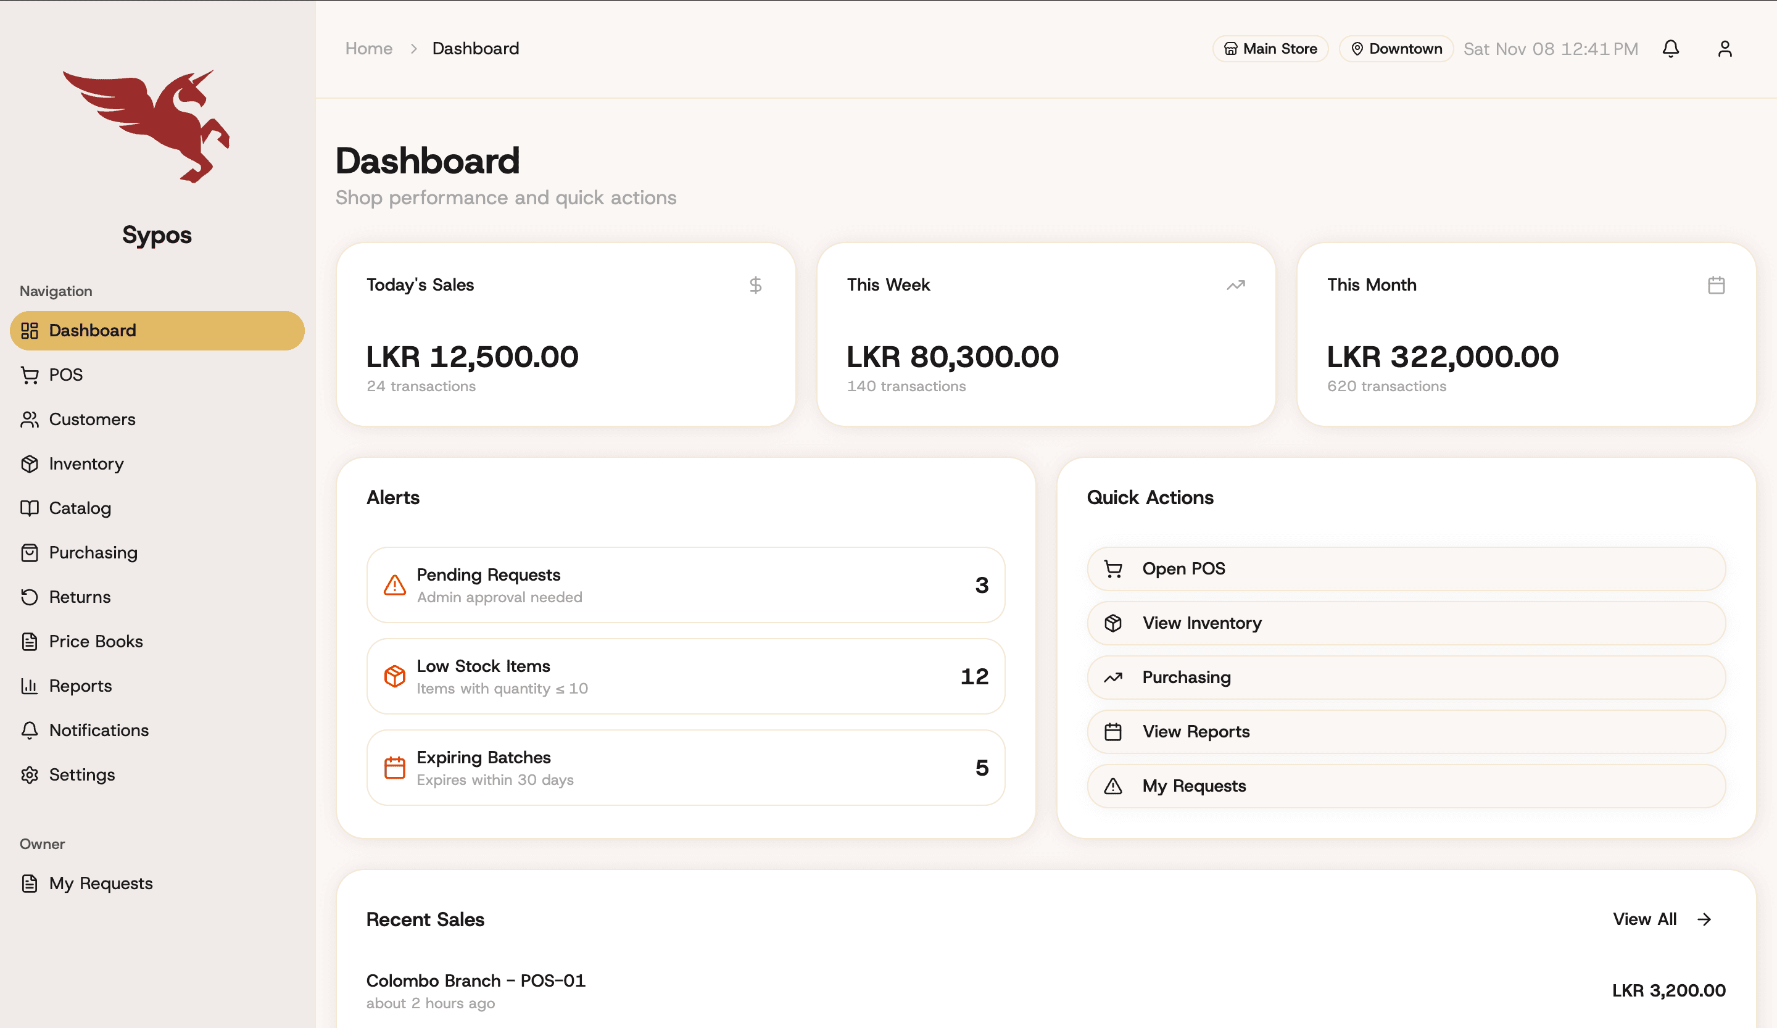Click the Home breadcrumb link
The height and width of the screenshot is (1028, 1777).
[x=369, y=48]
